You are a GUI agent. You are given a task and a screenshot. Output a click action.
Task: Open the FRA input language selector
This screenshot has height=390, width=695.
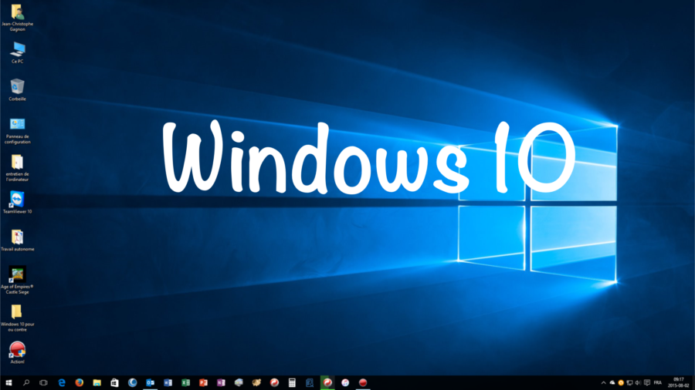tap(658, 382)
